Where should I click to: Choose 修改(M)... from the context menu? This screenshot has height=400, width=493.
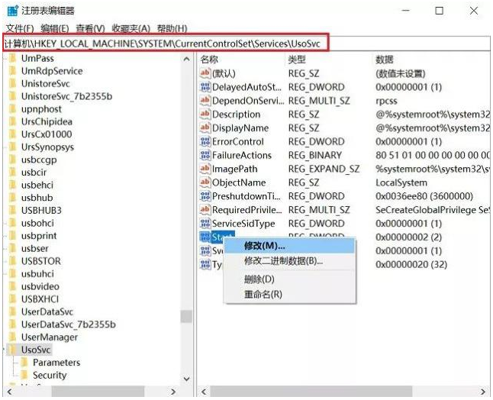(264, 246)
